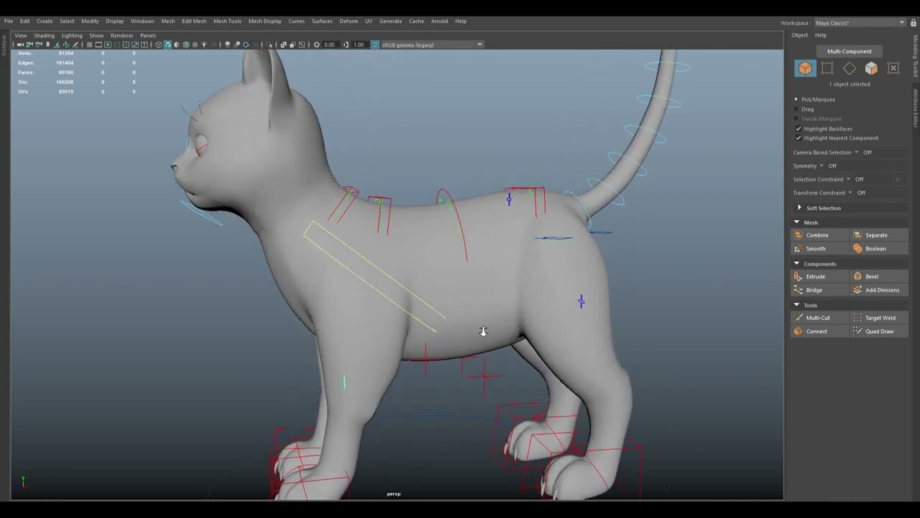Select the Drag radio button
920x518 pixels.
[796, 109]
